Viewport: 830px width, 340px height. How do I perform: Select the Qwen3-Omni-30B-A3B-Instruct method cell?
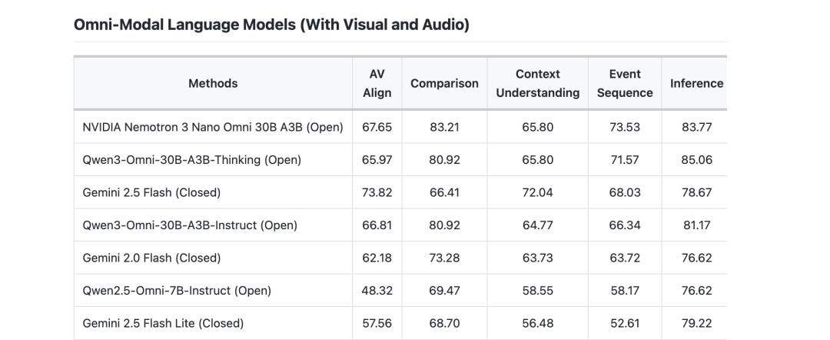[190, 225]
